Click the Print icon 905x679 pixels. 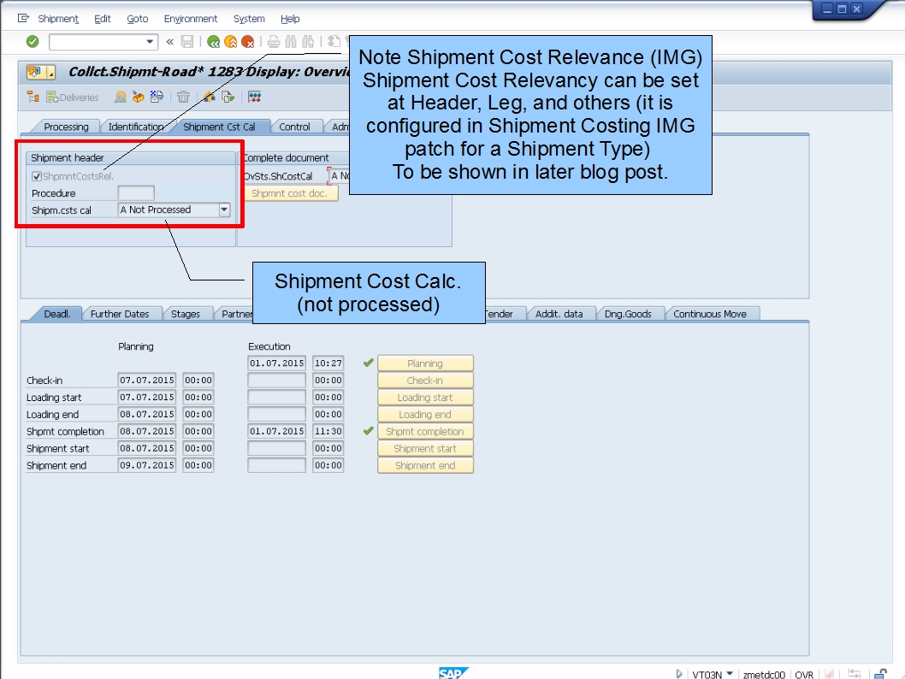coord(274,42)
